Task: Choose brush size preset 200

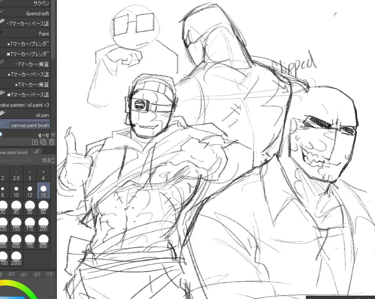Action: (43, 225)
